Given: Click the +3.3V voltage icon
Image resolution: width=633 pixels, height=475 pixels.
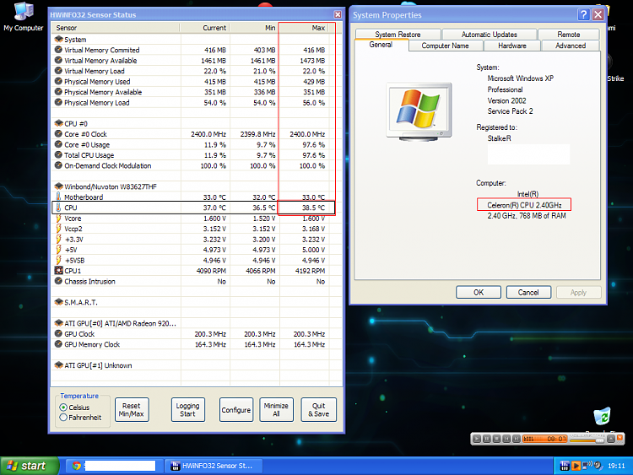Looking at the screenshot, I should click(58, 240).
